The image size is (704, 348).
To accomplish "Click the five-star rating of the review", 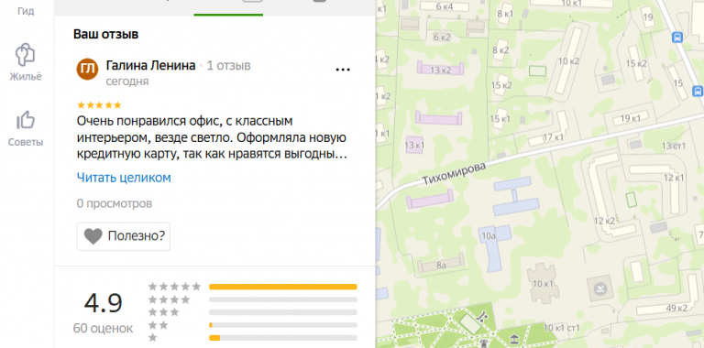I will (x=99, y=105).
